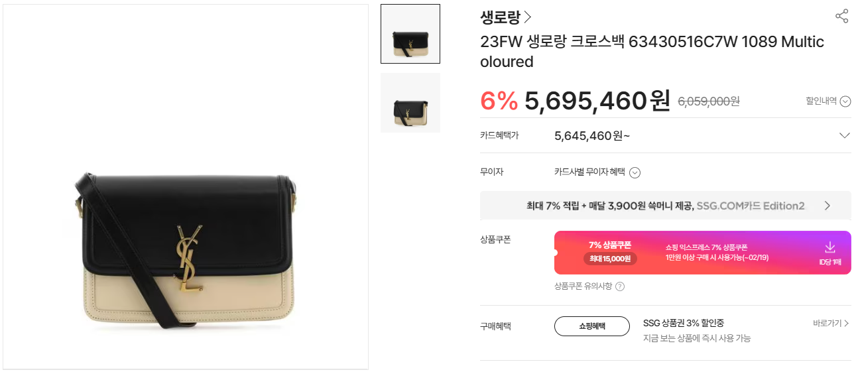Select the second product thumbnail
The height and width of the screenshot is (374, 856).
tap(410, 103)
